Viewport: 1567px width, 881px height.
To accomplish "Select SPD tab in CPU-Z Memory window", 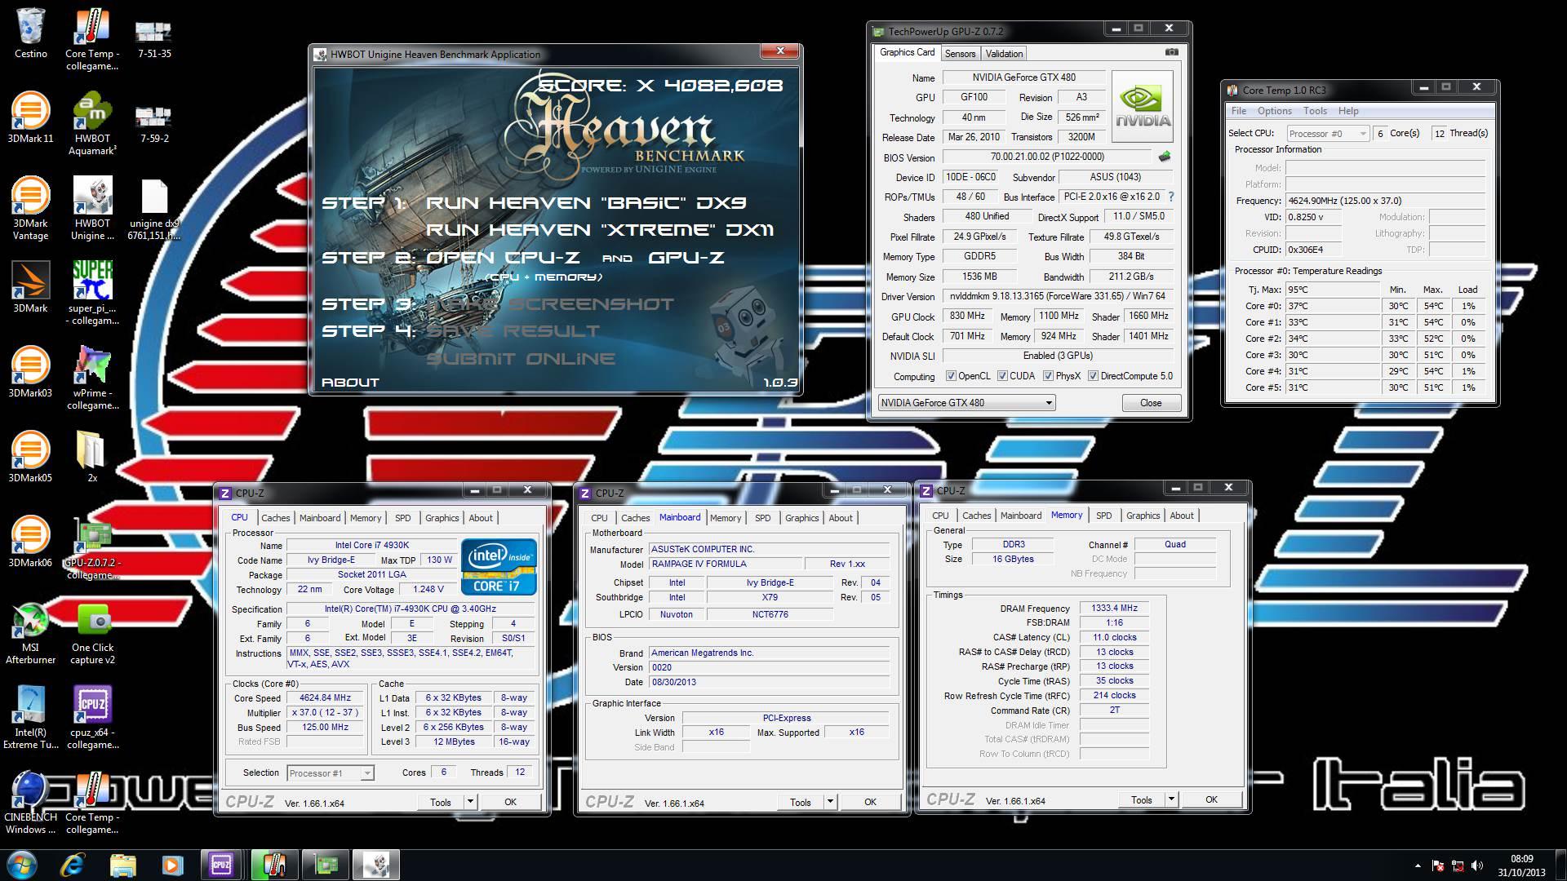I will click(1103, 516).
